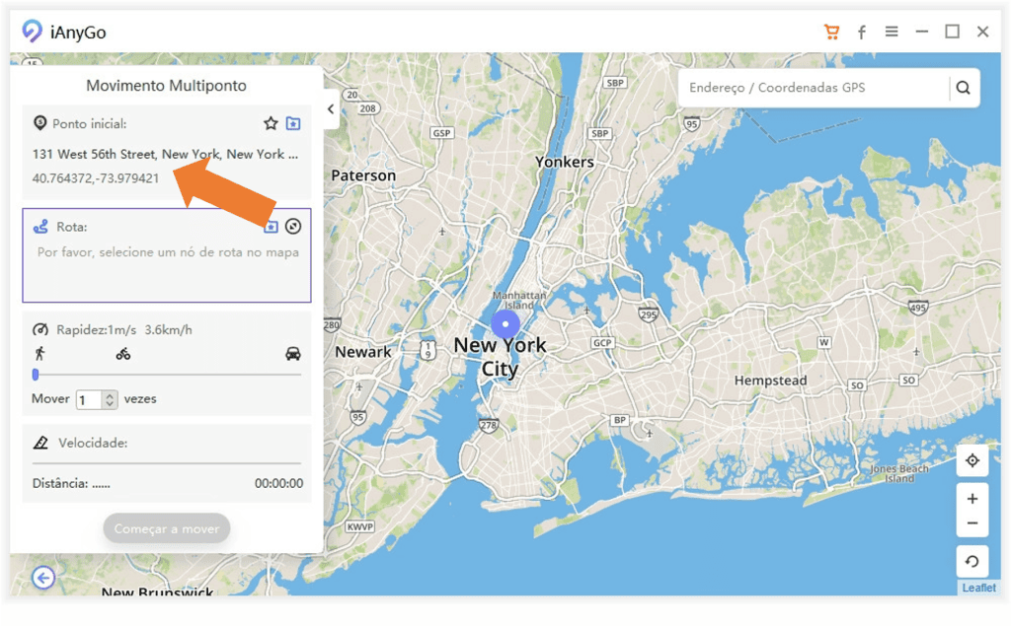Click Yonkers label on the map
The image size is (1011, 626).
coord(564,162)
